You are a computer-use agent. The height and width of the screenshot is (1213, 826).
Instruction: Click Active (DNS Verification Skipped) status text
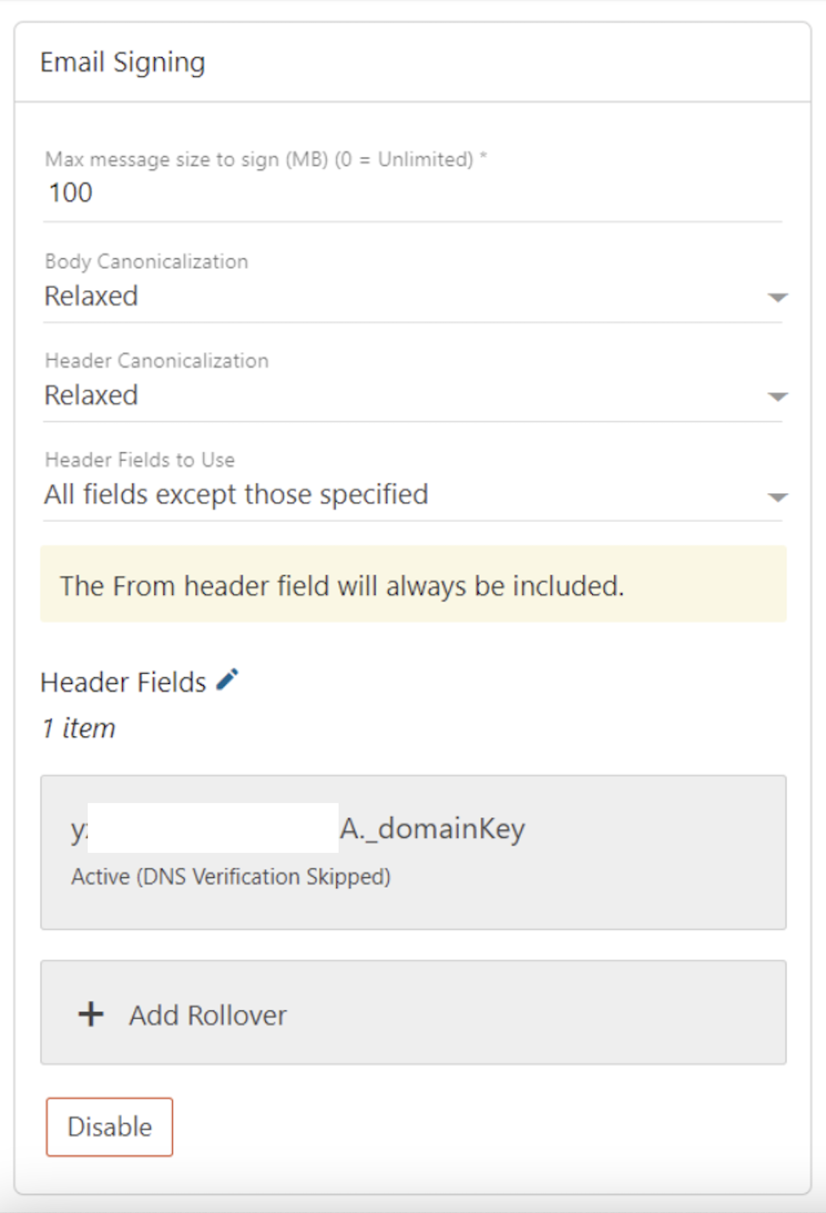click(231, 876)
